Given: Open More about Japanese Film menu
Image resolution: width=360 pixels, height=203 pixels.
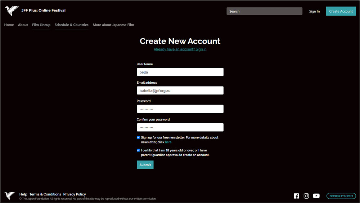Looking at the screenshot, I should [113, 25].
